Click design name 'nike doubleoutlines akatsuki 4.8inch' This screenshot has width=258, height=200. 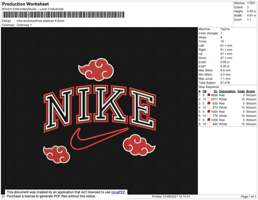click(x=41, y=21)
